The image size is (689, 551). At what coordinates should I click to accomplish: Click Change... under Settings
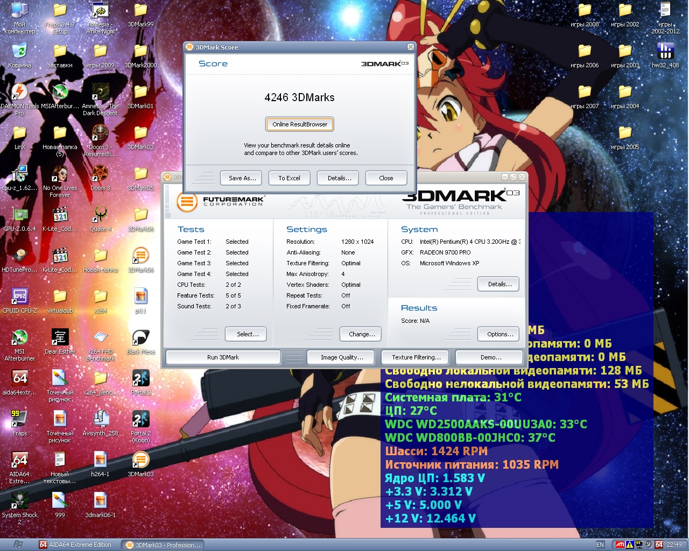362,334
